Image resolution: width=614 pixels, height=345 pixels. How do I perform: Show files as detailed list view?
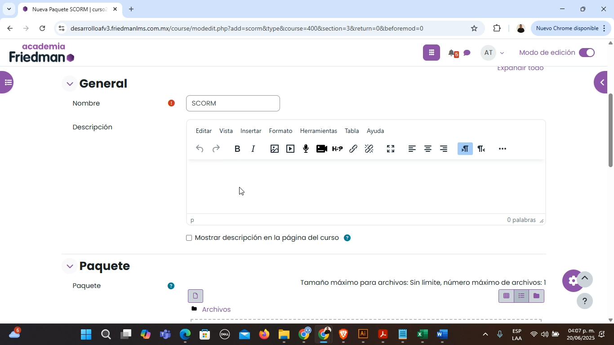coord(521,296)
